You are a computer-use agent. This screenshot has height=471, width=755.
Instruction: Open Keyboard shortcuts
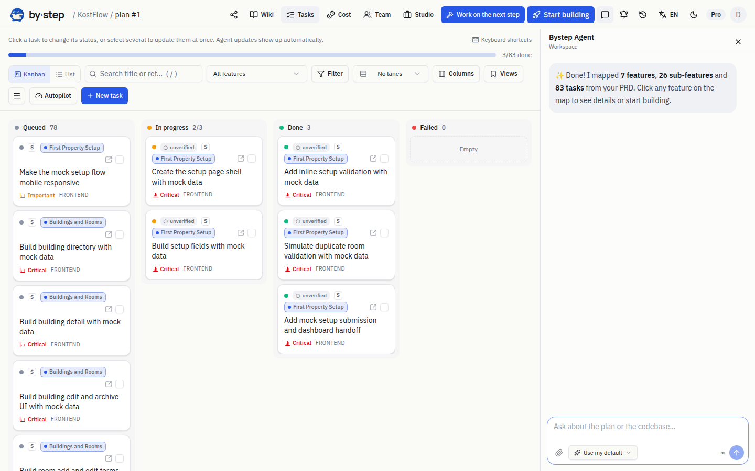502,40
